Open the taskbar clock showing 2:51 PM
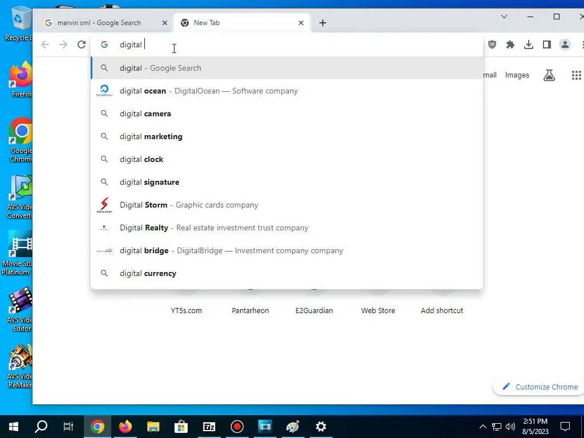Screen dimensions: 584x438 535,427
